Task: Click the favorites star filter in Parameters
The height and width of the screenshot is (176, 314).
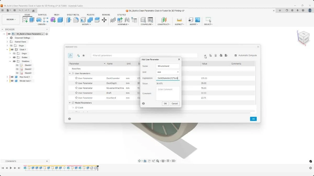Action: click(83, 55)
